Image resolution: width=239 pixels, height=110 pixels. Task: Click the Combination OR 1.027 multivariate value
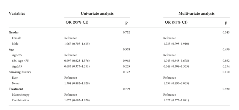176,100
